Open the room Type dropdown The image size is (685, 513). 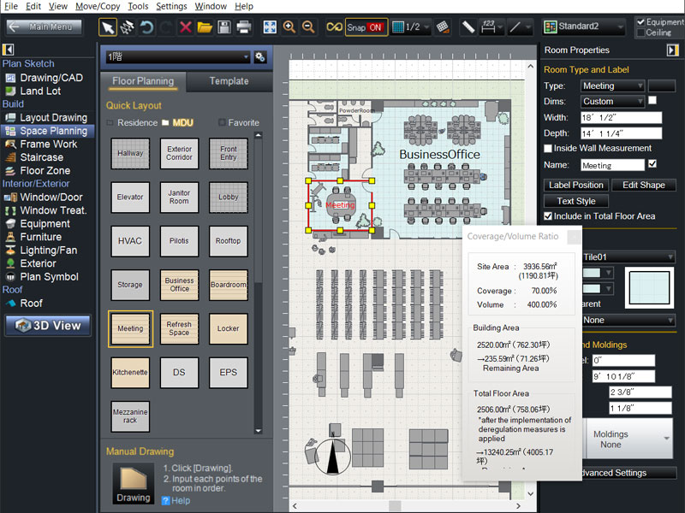pyautogui.click(x=612, y=85)
